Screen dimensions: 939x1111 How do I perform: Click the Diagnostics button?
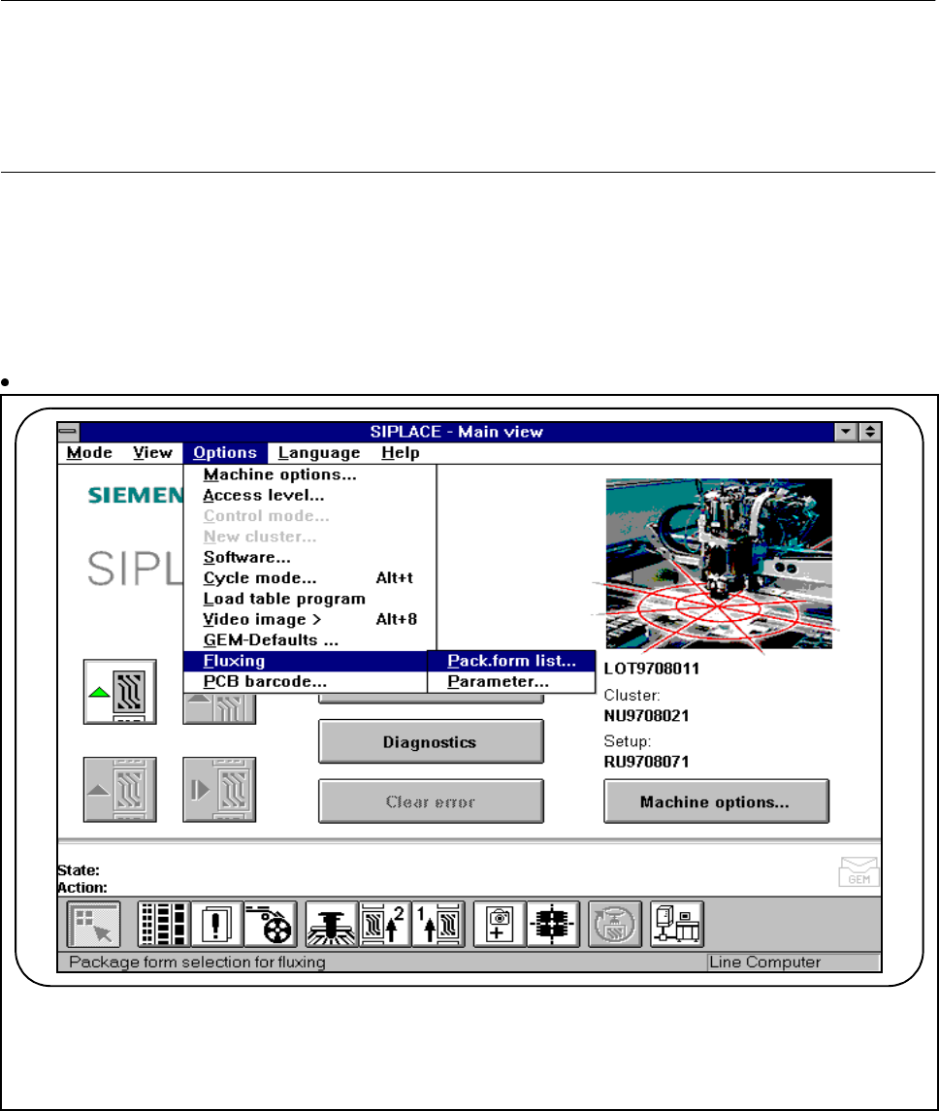tap(431, 742)
